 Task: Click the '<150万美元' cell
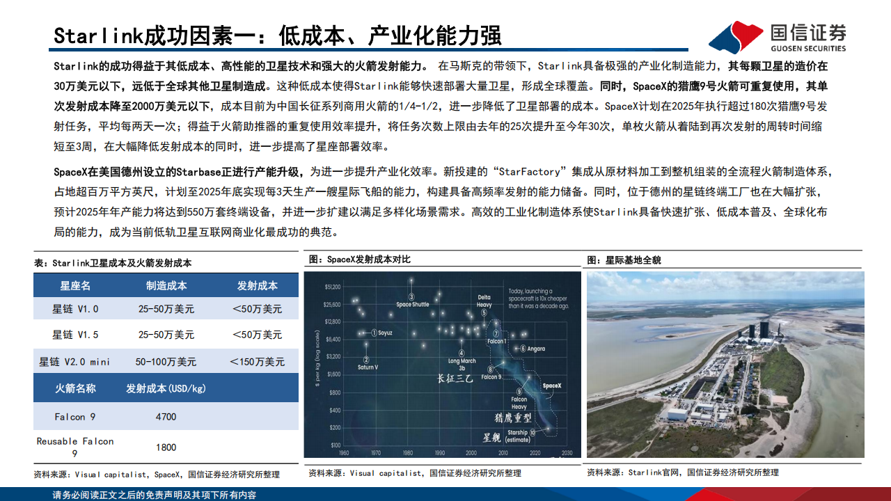[257, 362]
